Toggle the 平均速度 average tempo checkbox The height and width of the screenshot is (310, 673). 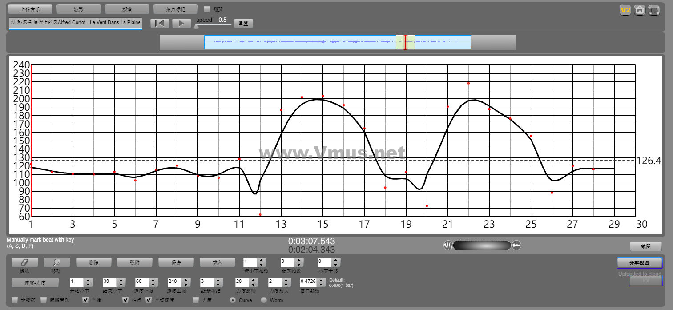coord(149,300)
